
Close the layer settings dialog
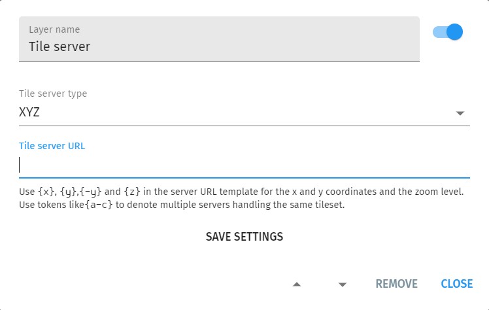coord(456,284)
